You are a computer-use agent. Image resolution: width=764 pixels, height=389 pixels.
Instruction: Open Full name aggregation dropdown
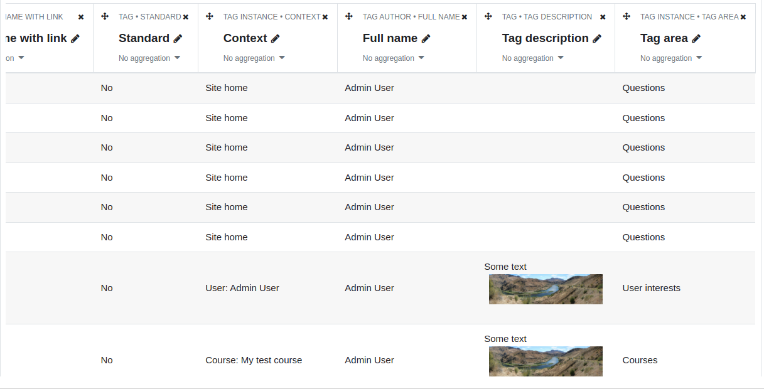(394, 58)
